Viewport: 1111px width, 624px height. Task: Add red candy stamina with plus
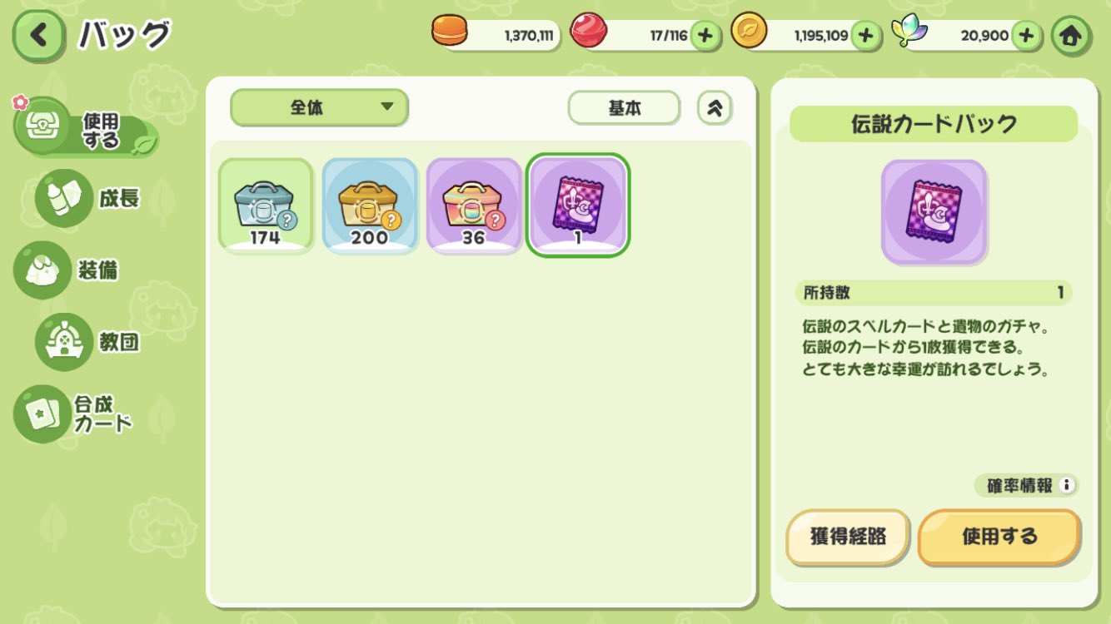(x=705, y=36)
